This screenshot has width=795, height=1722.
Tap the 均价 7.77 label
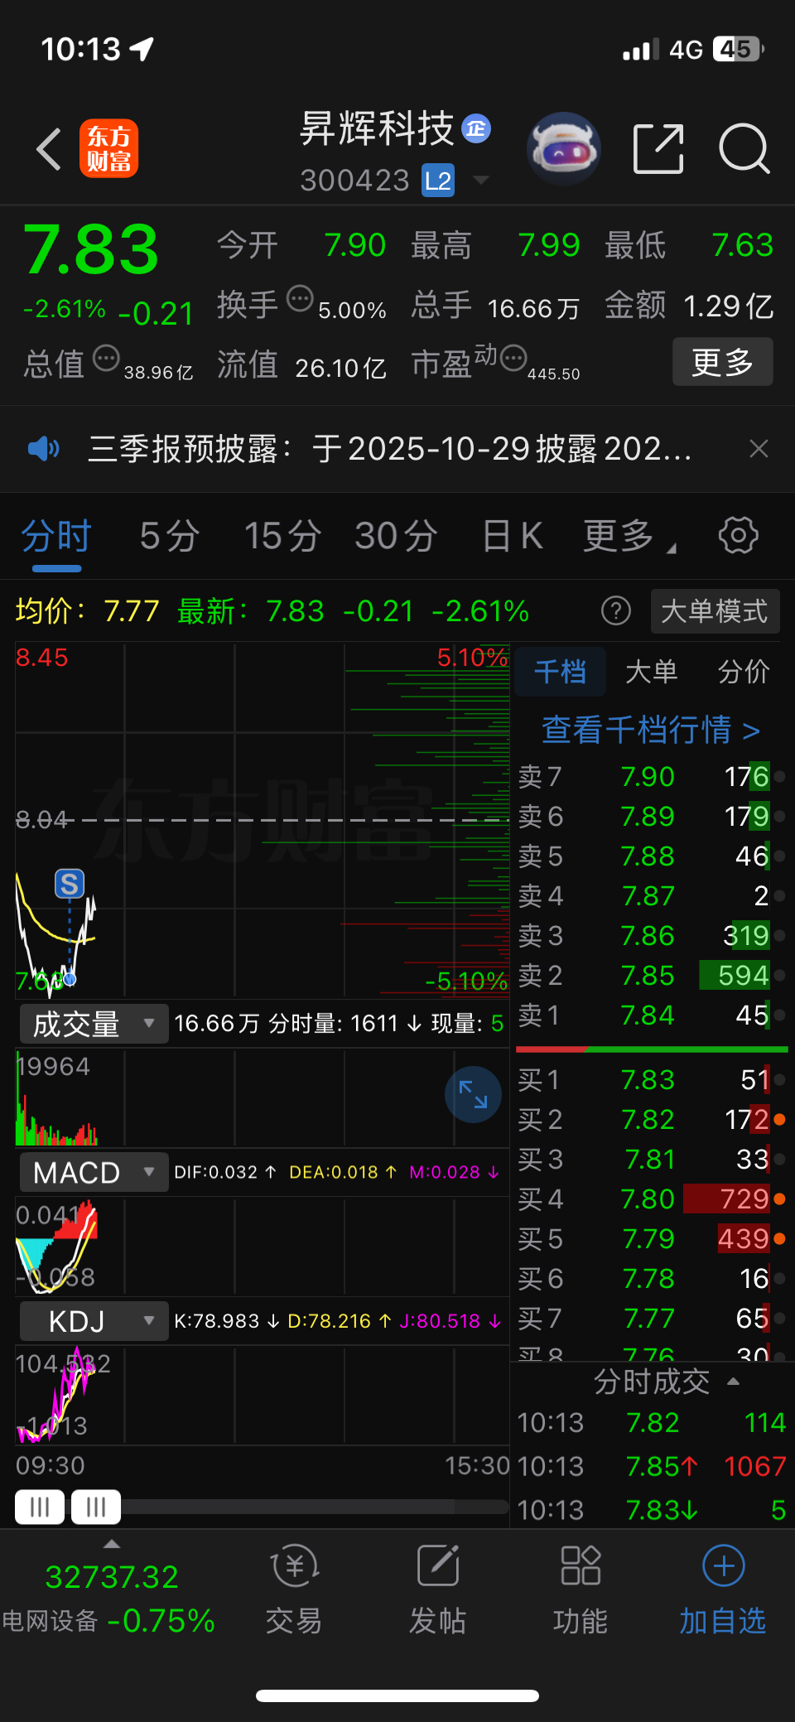[x=87, y=611]
